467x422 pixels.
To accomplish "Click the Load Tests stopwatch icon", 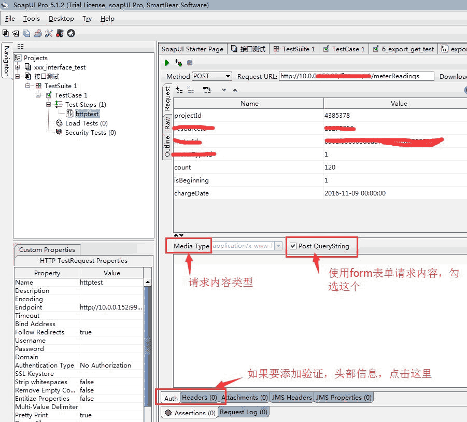I will tap(59, 123).
